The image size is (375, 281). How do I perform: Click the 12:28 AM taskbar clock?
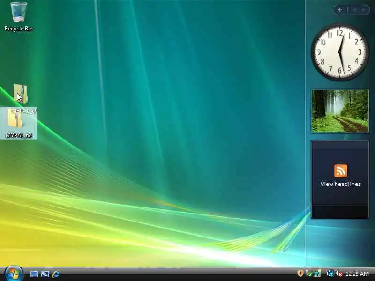coord(357,274)
